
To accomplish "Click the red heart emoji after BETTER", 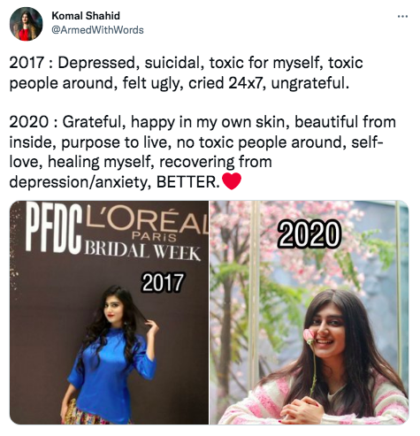I will click(x=232, y=181).
